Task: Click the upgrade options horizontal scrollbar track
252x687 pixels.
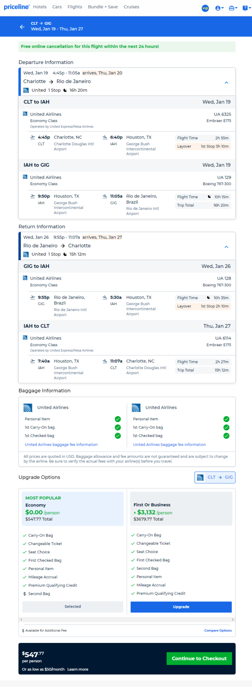Action: [127, 619]
